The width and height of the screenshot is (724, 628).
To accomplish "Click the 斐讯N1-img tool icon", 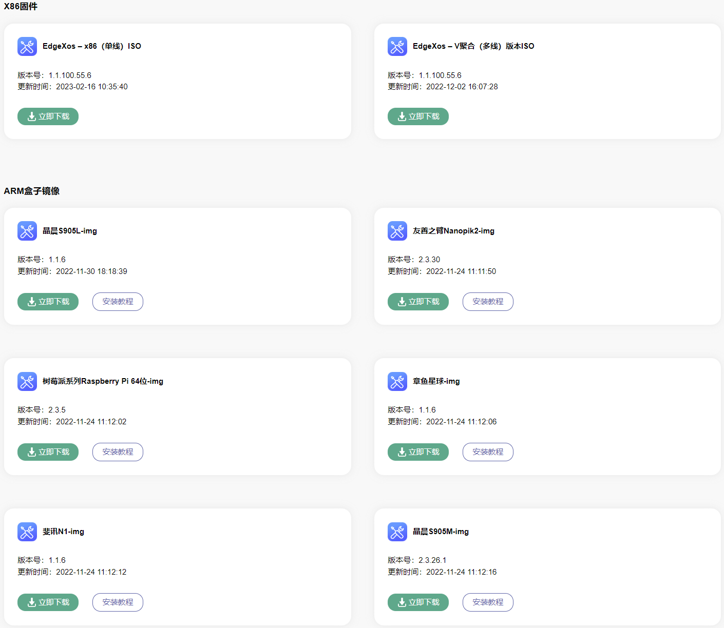I will [x=27, y=532].
